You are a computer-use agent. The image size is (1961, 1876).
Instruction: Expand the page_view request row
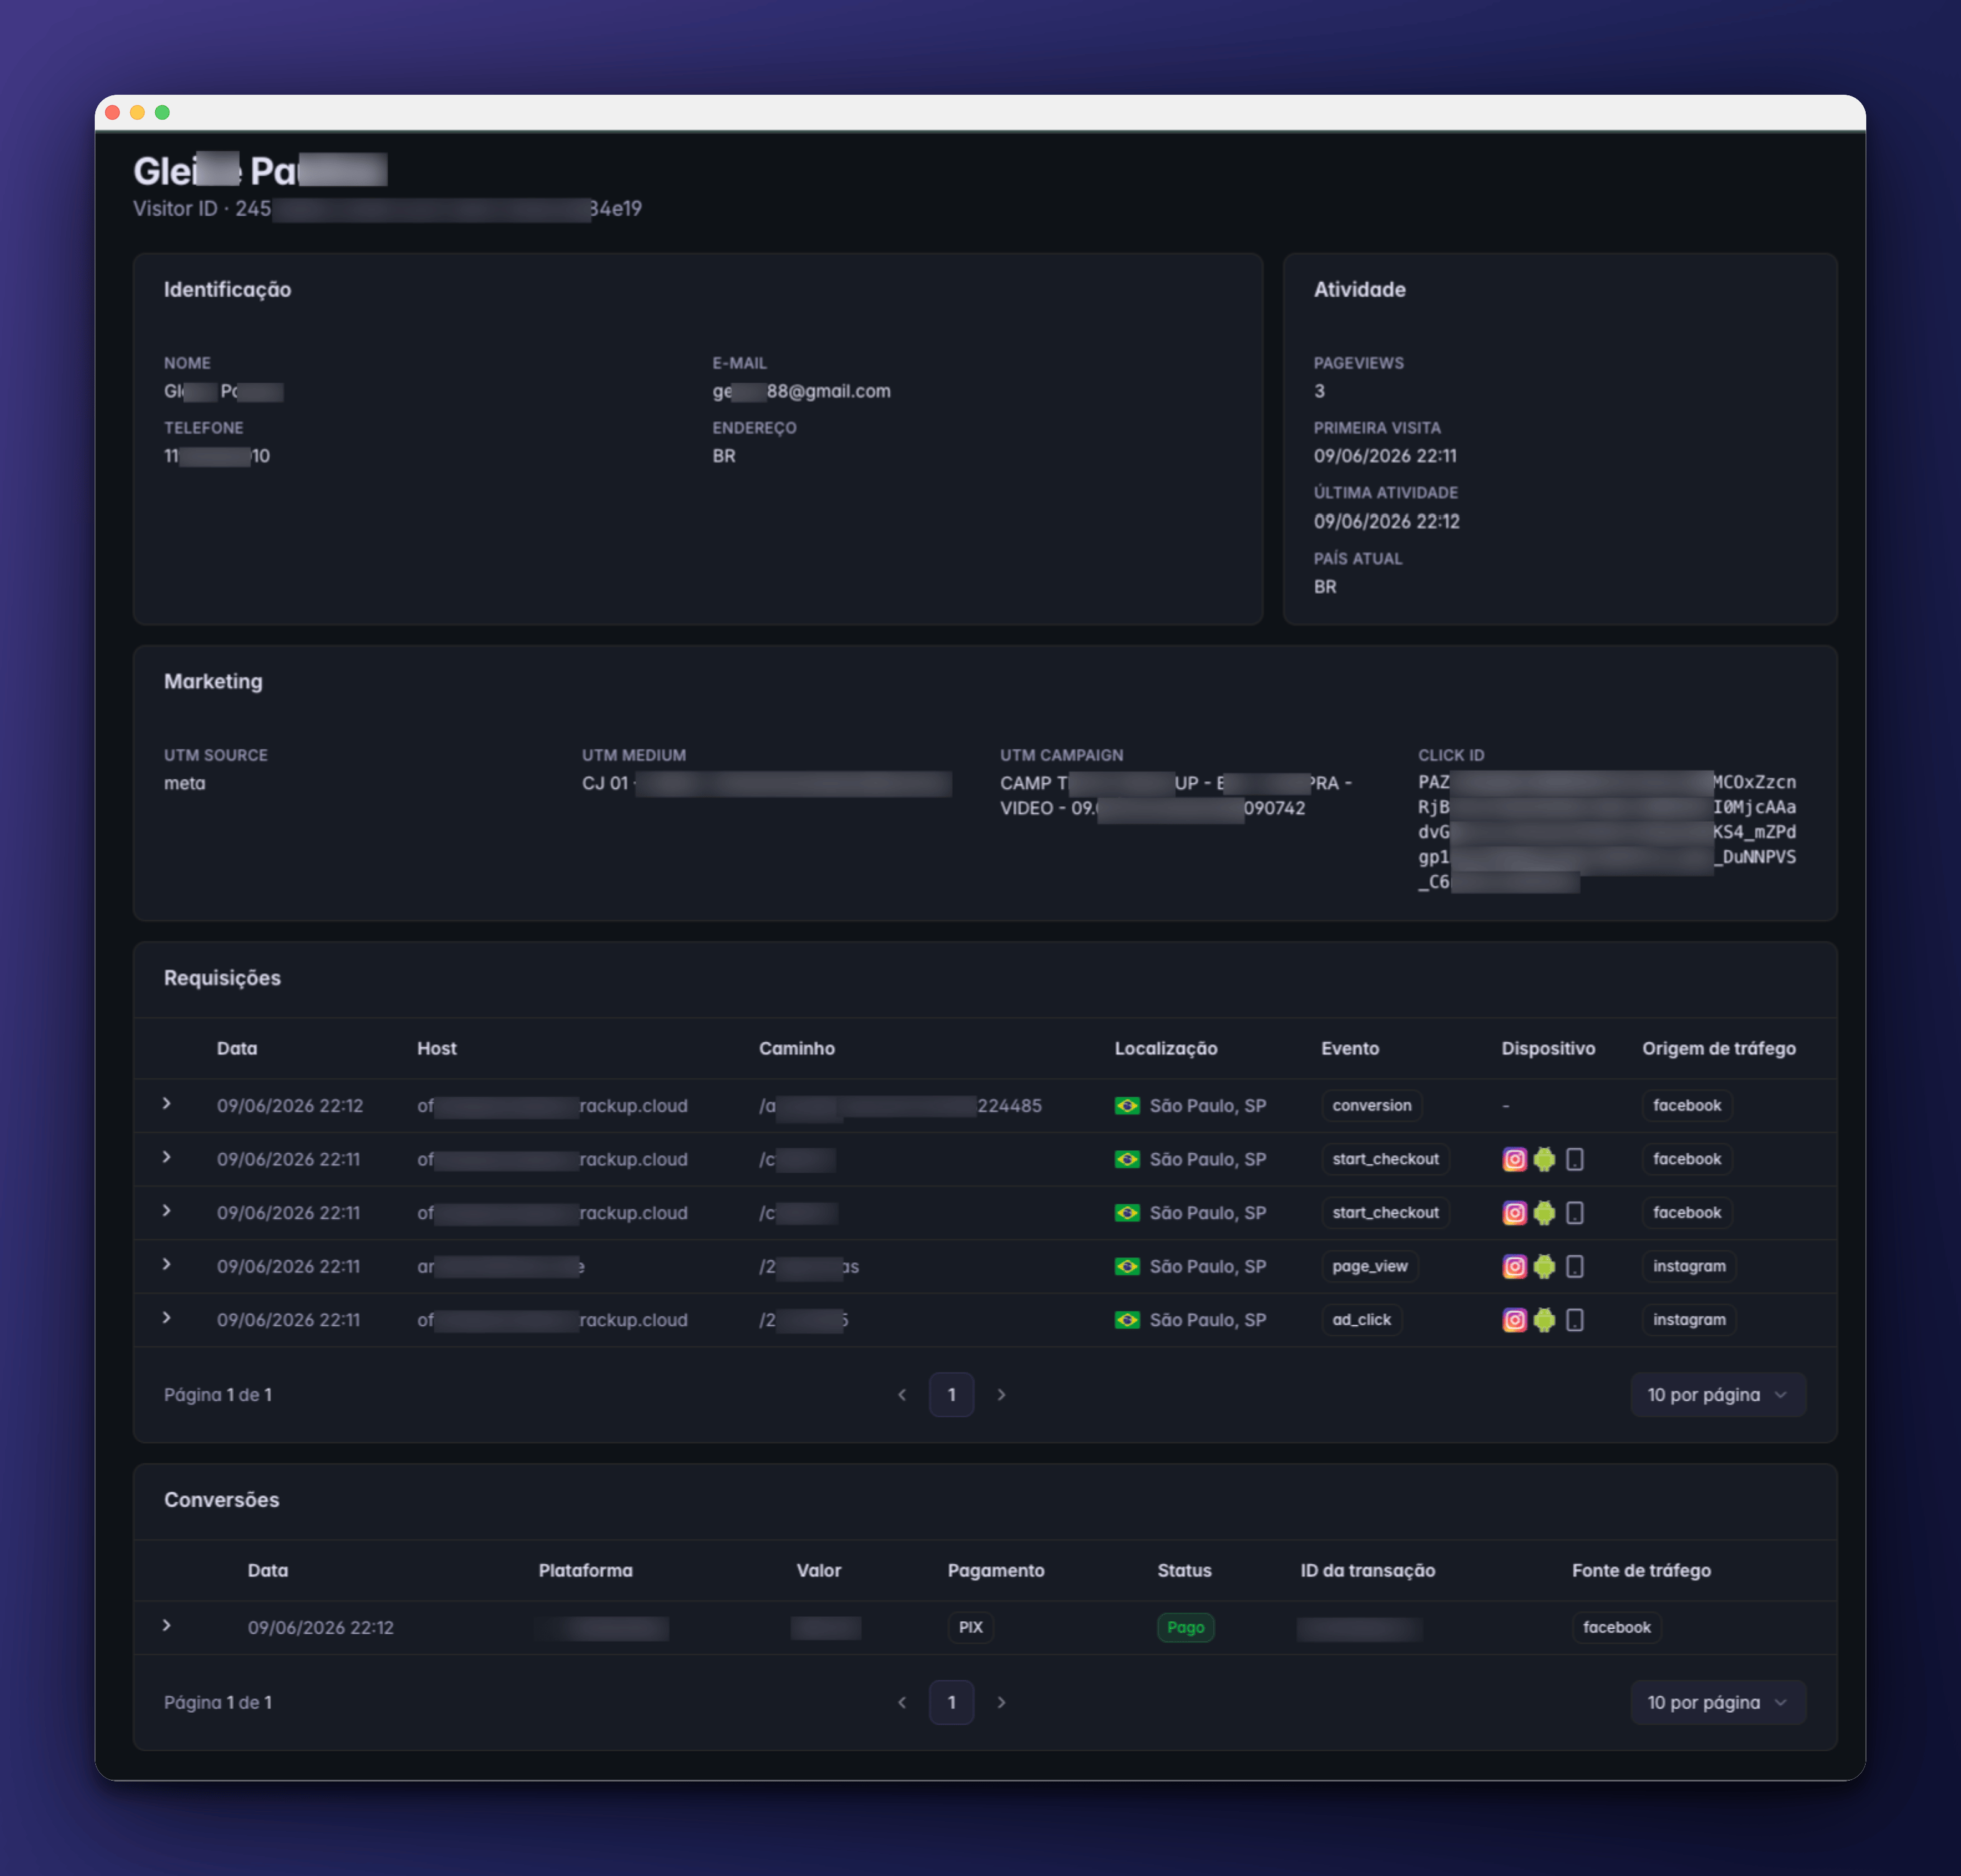(167, 1264)
